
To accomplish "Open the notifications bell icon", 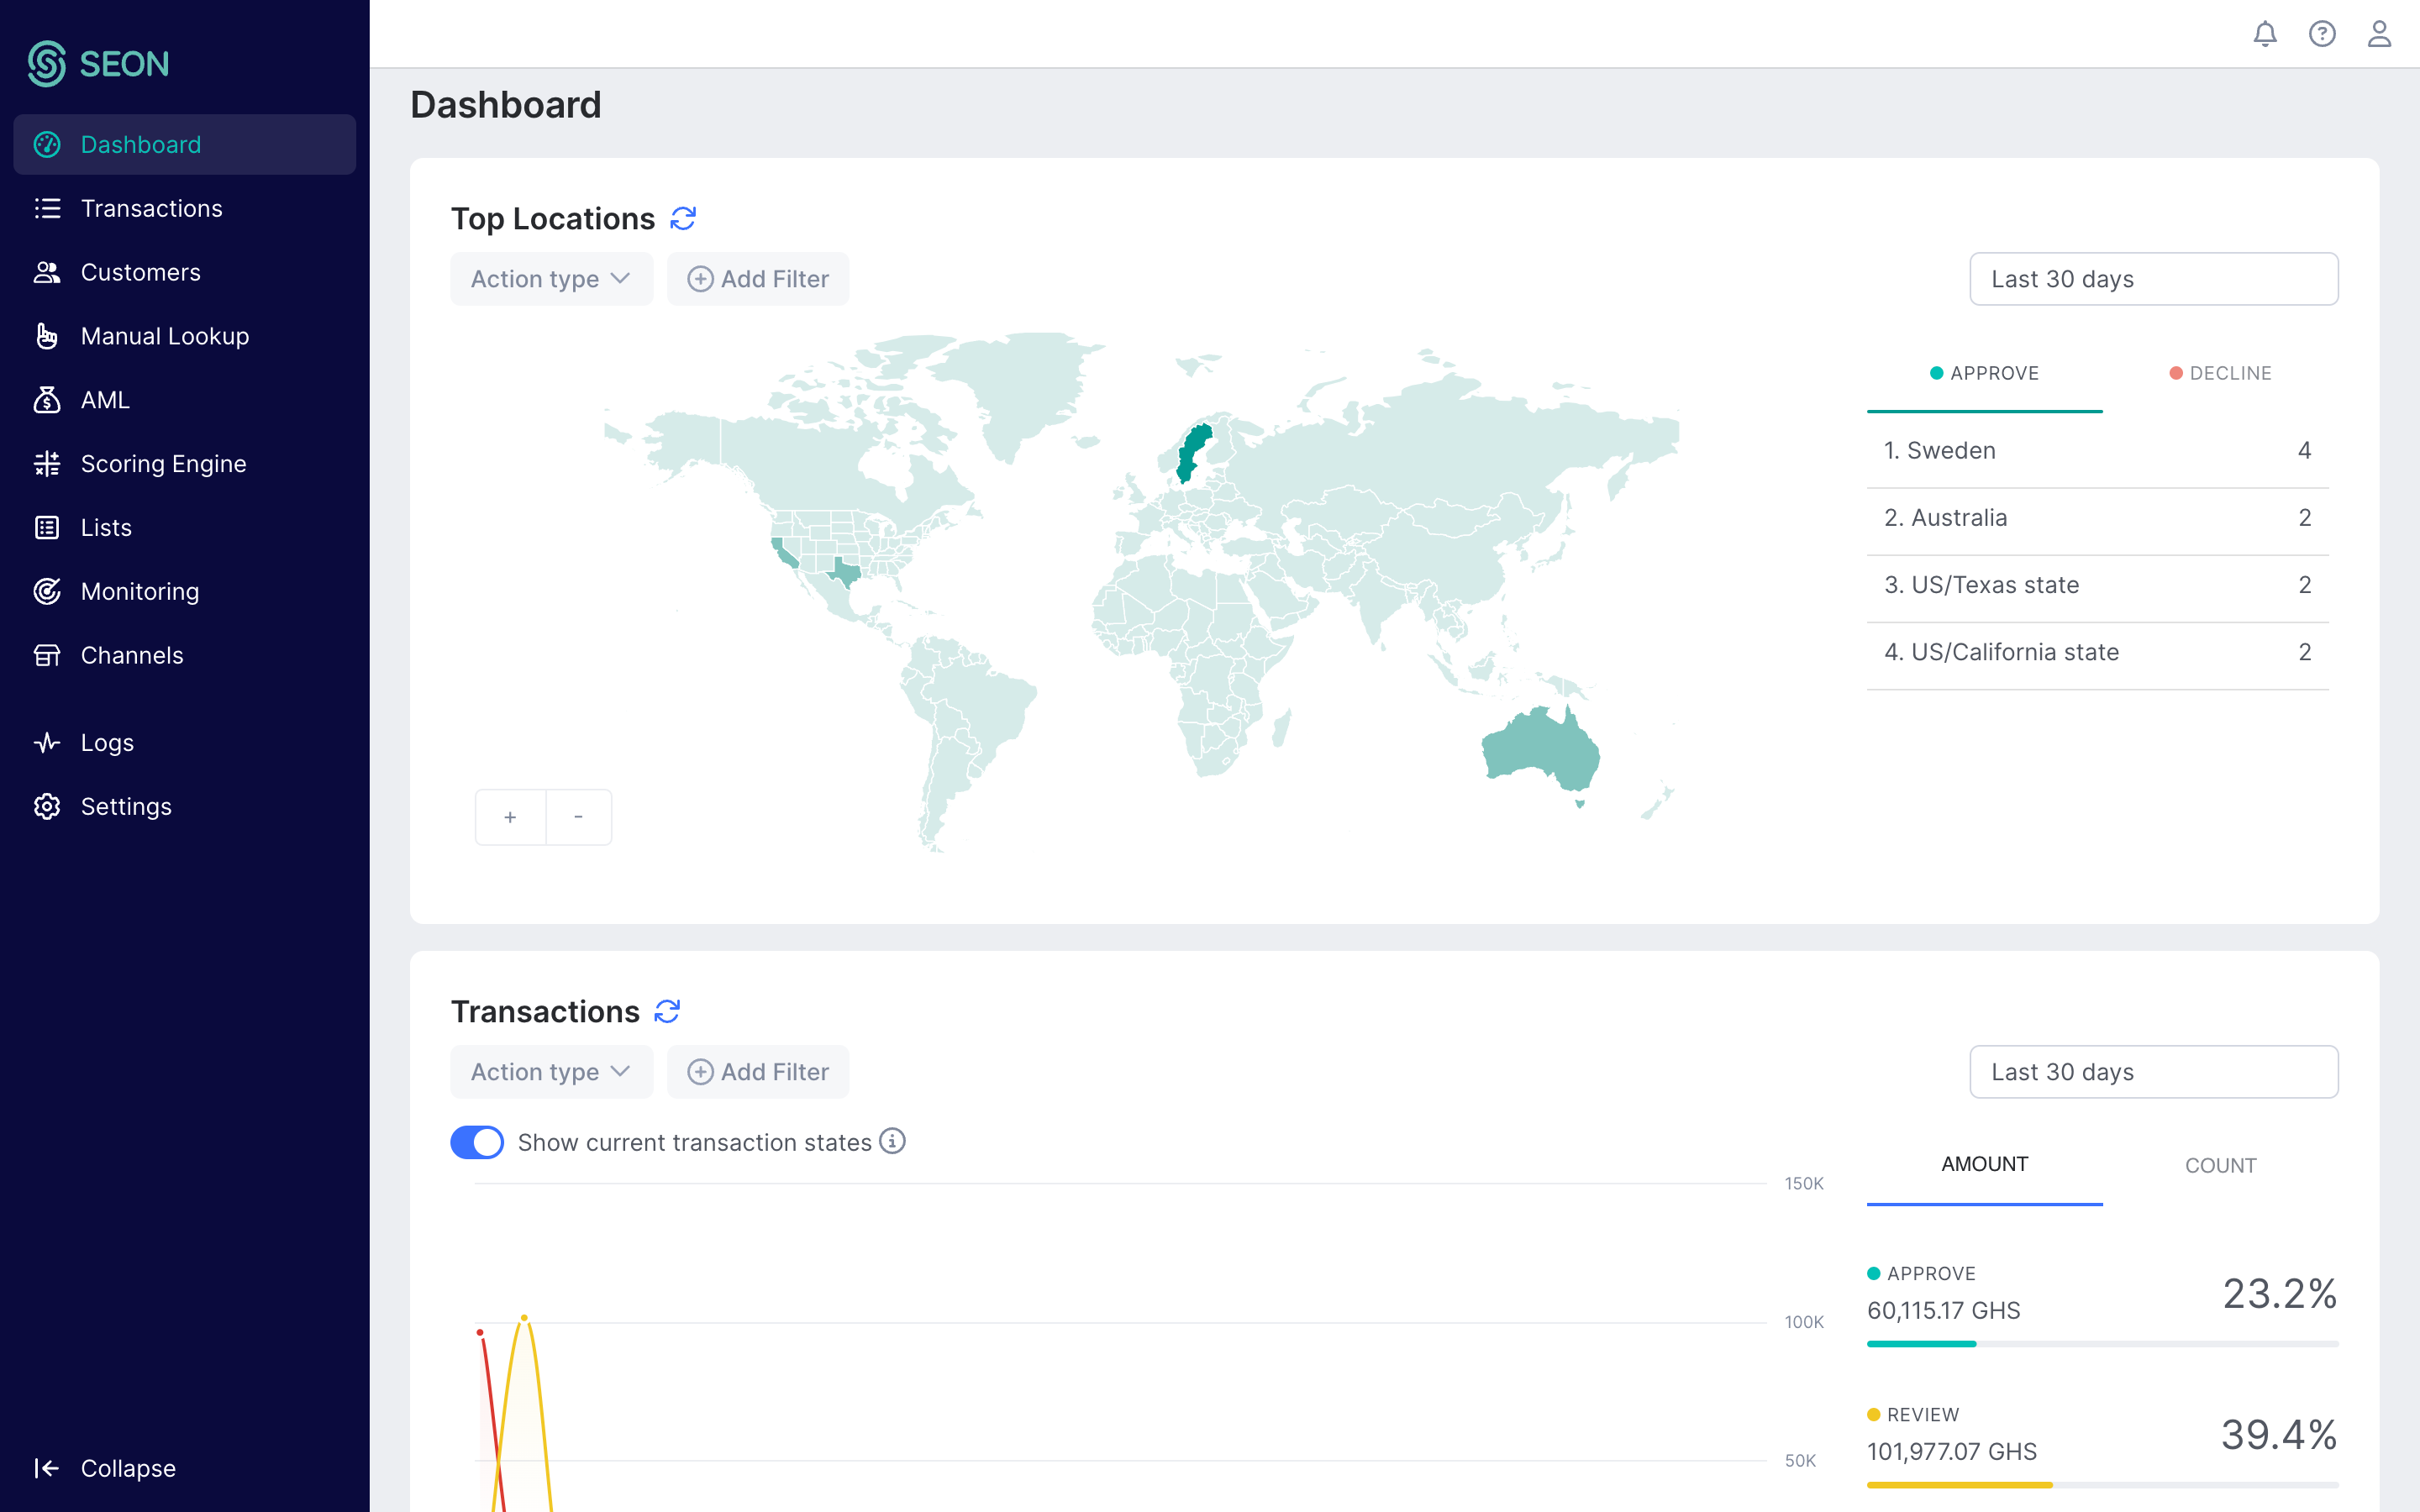I will pos(2265,34).
